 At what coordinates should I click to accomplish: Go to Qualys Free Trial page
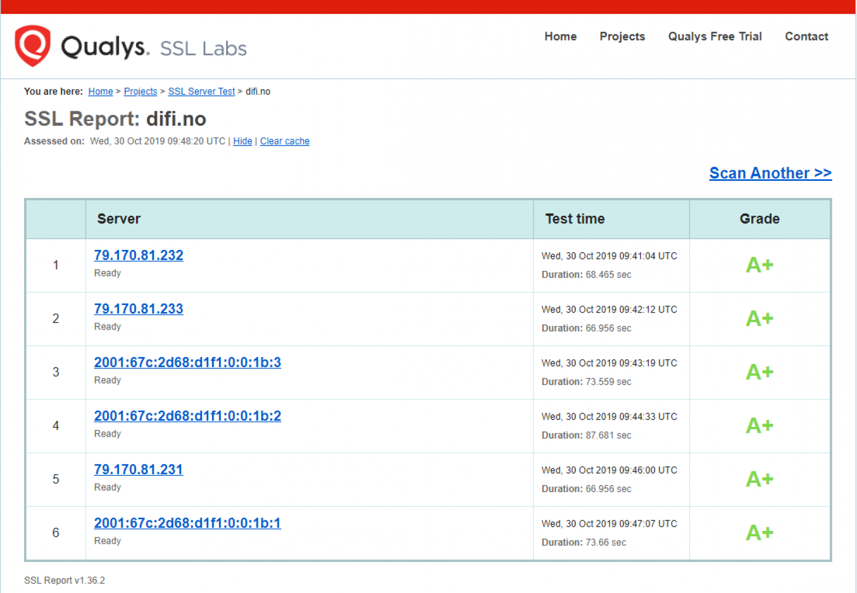click(x=715, y=36)
